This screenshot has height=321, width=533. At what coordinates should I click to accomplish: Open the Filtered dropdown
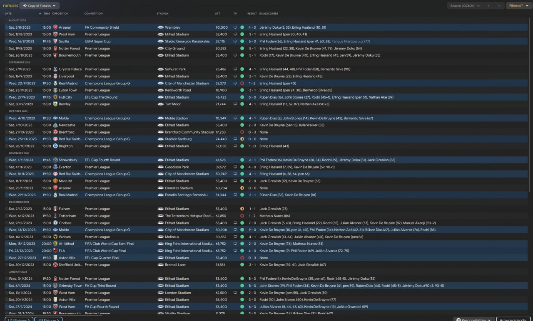point(518,6)
